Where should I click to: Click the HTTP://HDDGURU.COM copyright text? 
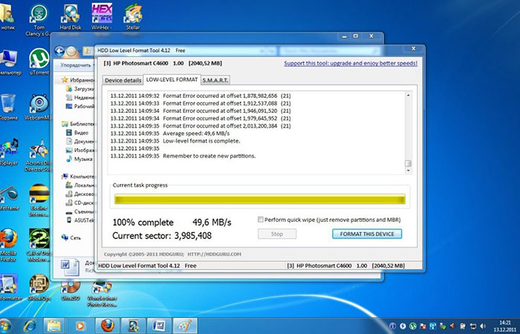point(214,255)
